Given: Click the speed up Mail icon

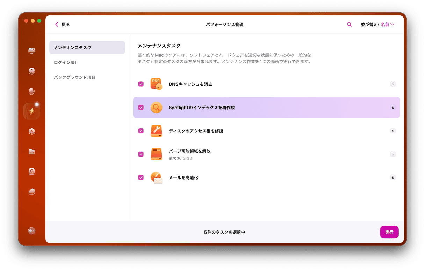Looking at the screenshot, I should [x=156, y=178].
